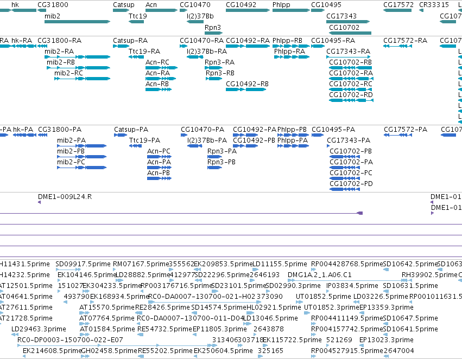This screenshot has width=462, height=359.
Task: Click the CG31800-RA transcript label
Action: [60, 41]
